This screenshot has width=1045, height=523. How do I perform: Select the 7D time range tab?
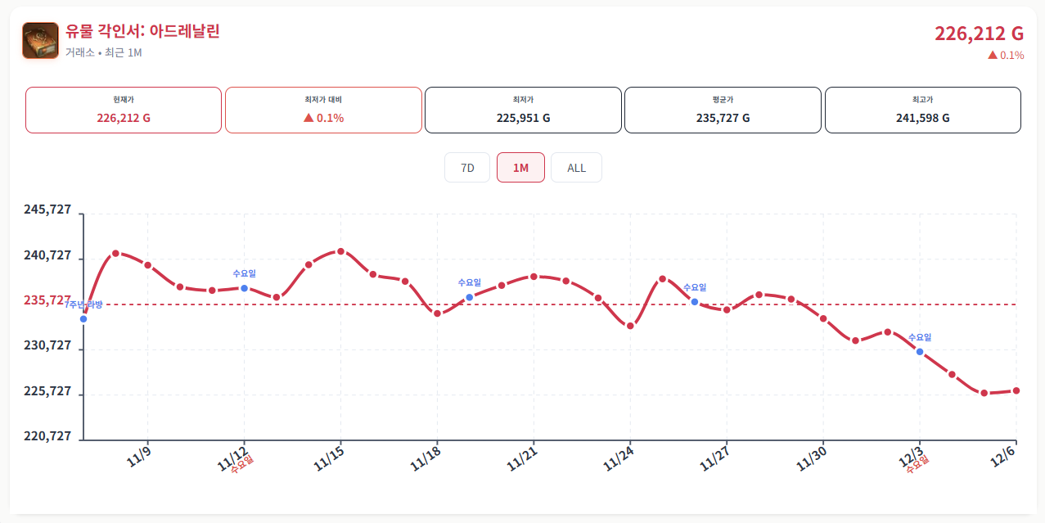coord(467,168)
